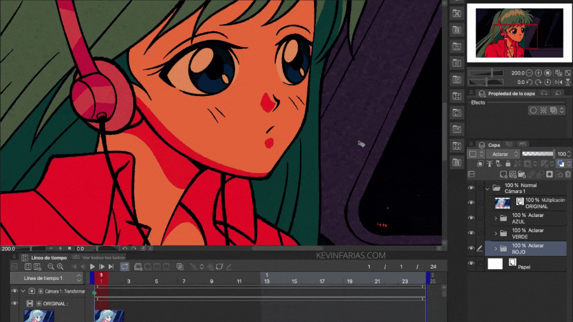The image size is (573, 322).
Task: Click frame 13 on the timeline ruler
Action: coord(267,281)
